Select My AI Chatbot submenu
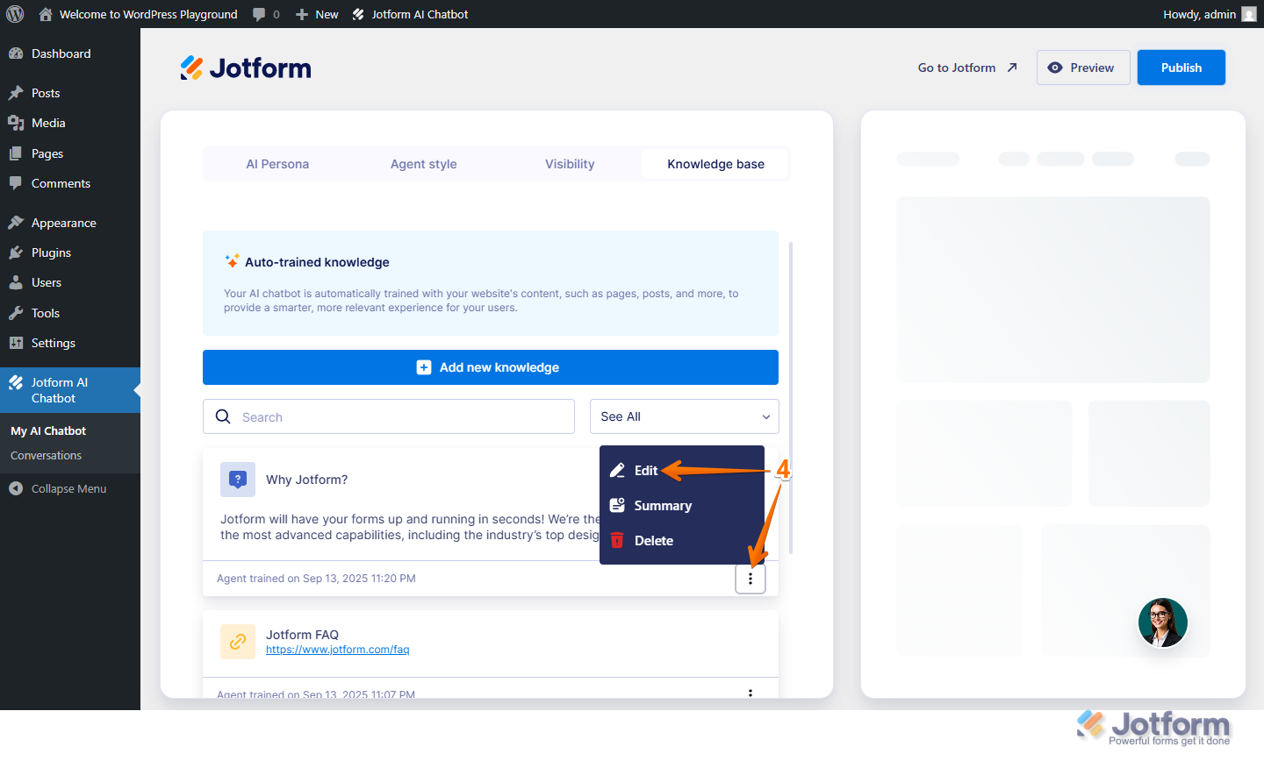The width and height of the screenshot is (1264, 768). 48,430
